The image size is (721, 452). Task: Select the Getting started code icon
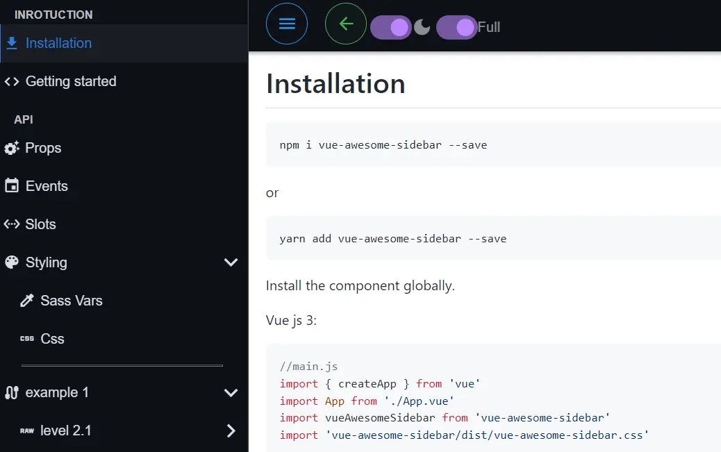click(x=11, y=81)
